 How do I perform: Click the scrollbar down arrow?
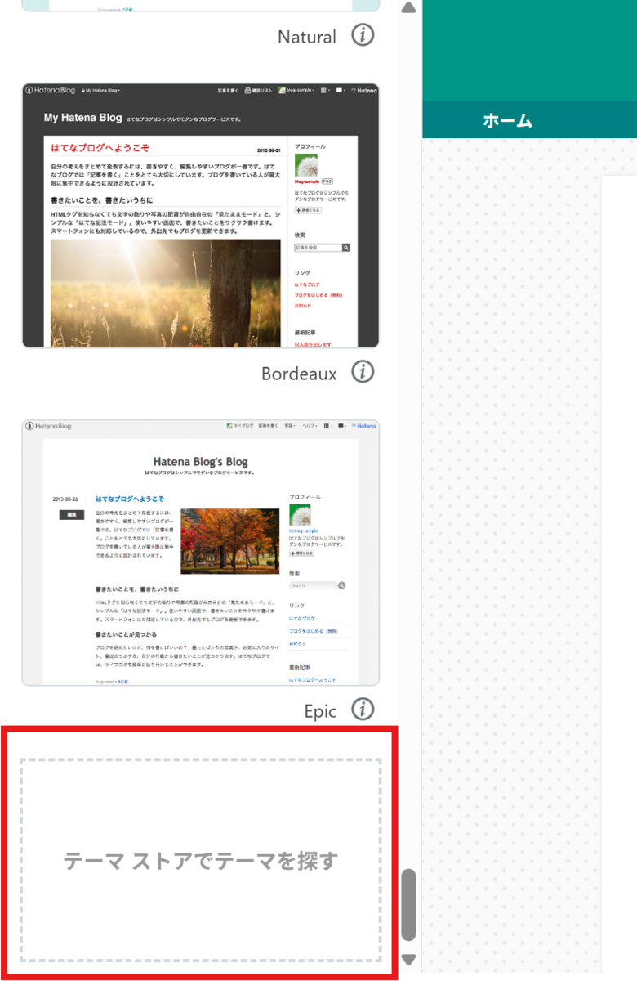tap(409, 960)
